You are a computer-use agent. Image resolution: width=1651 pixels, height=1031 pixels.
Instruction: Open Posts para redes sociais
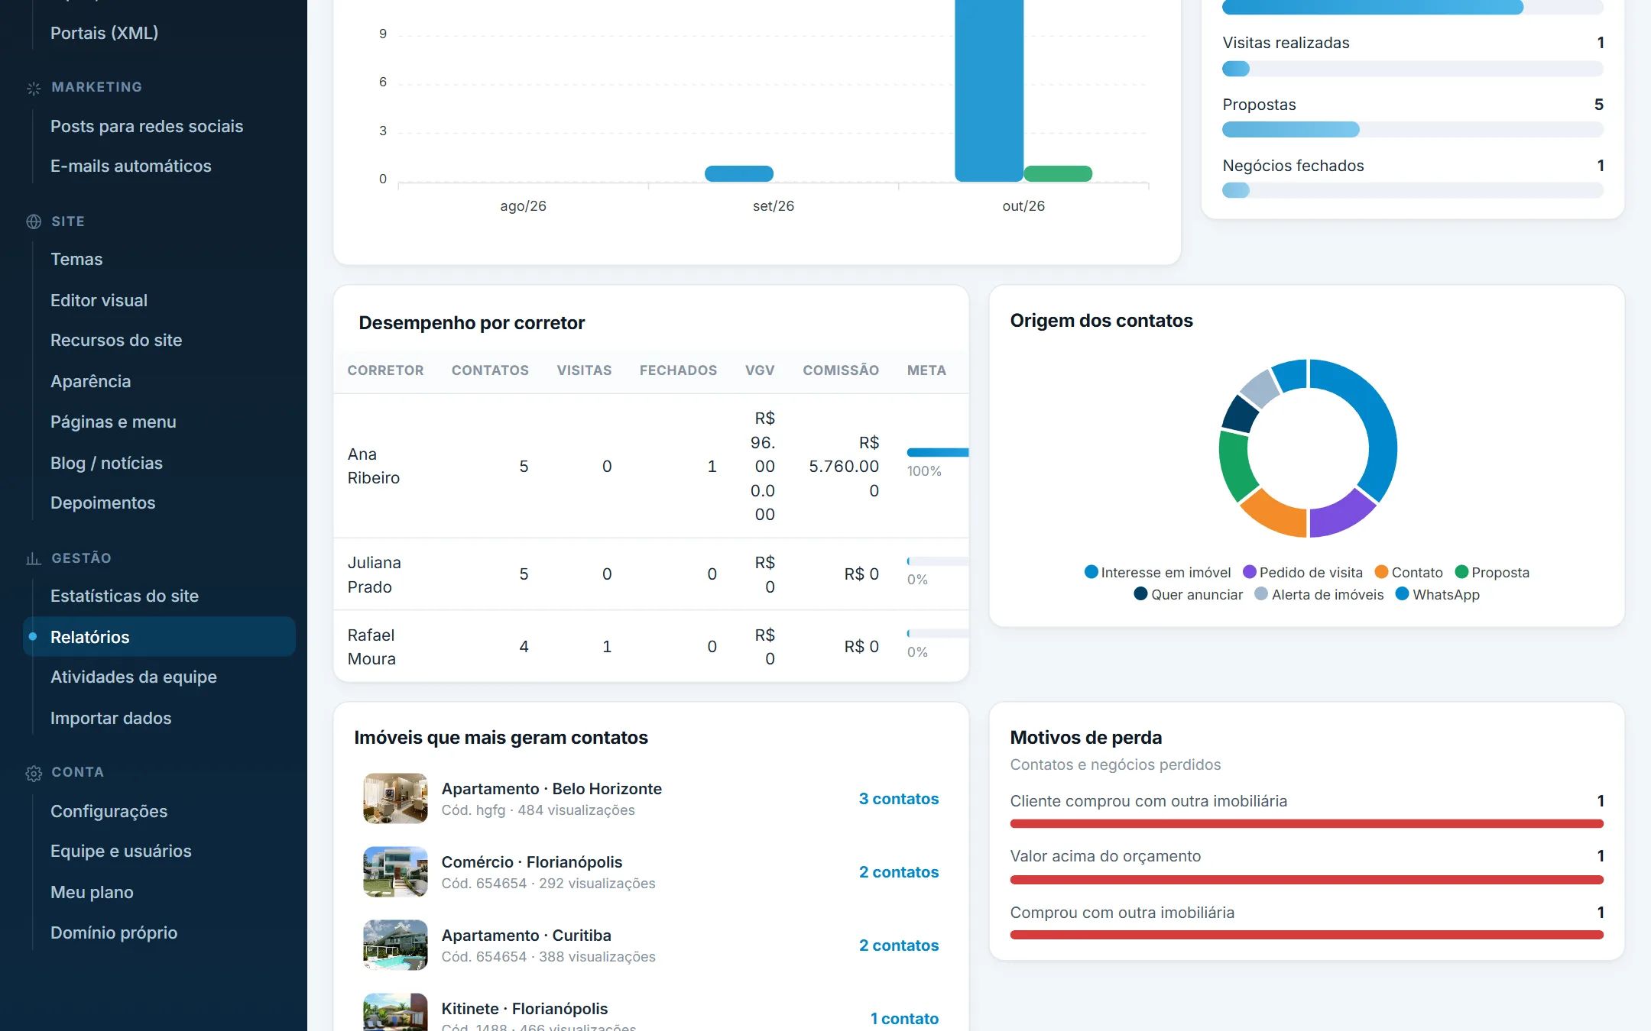click(x=147, y=126)
